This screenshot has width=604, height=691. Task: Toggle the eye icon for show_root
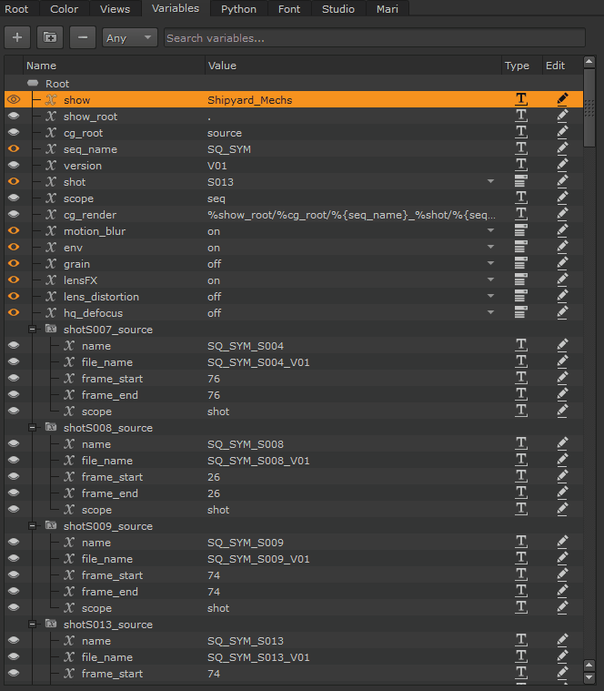tap(14, 117)
